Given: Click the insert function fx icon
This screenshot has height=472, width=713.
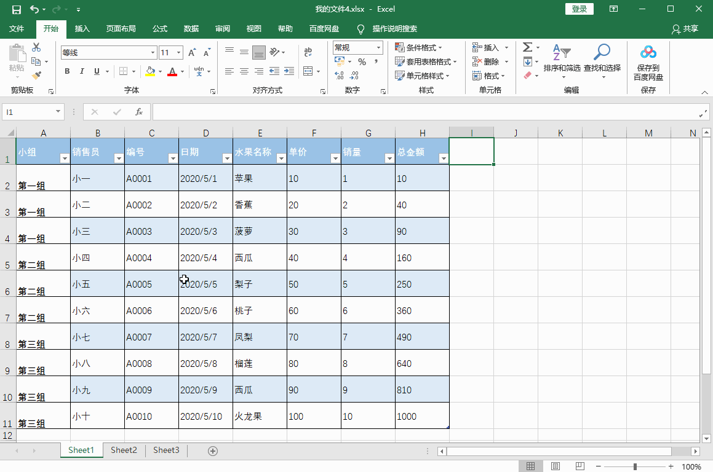Looking at the screenshot, I should tap(139, 112).
